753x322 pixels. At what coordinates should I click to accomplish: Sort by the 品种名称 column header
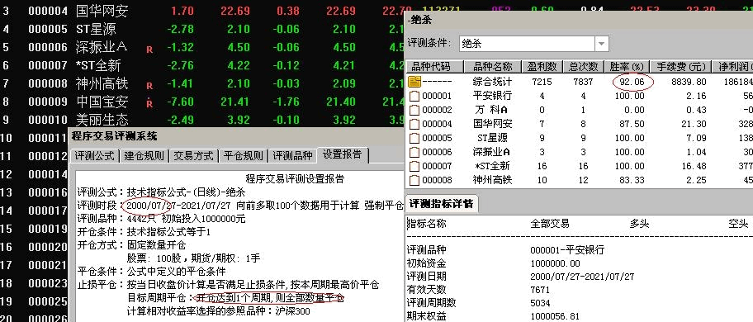click(x=493, y=66)
